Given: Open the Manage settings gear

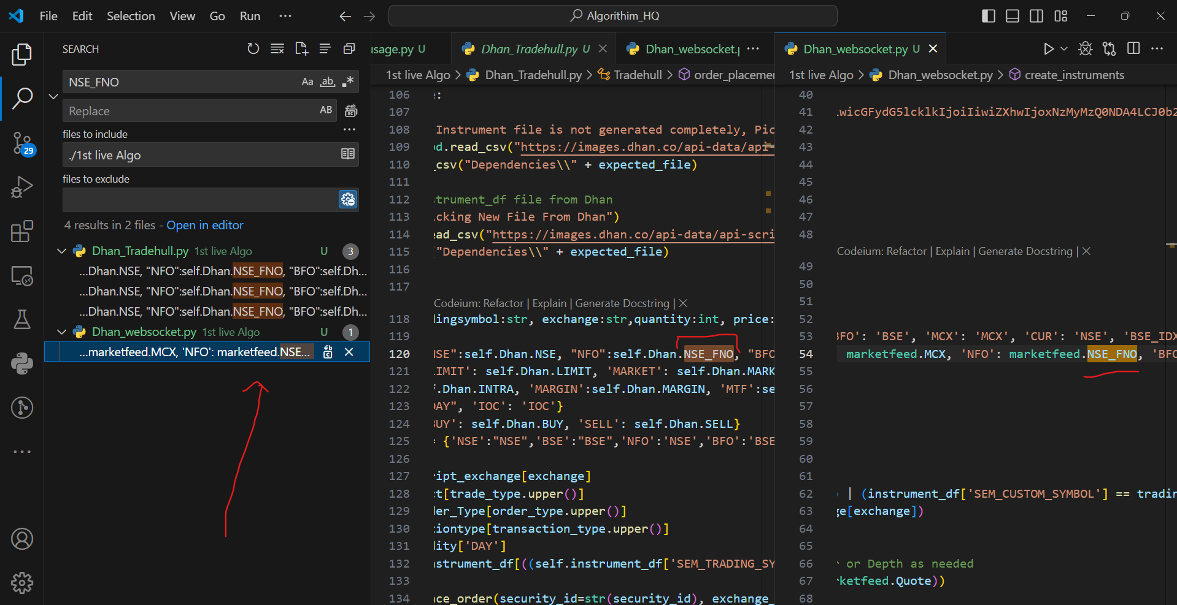Looking at the screenshot, I should pos(22,583).
